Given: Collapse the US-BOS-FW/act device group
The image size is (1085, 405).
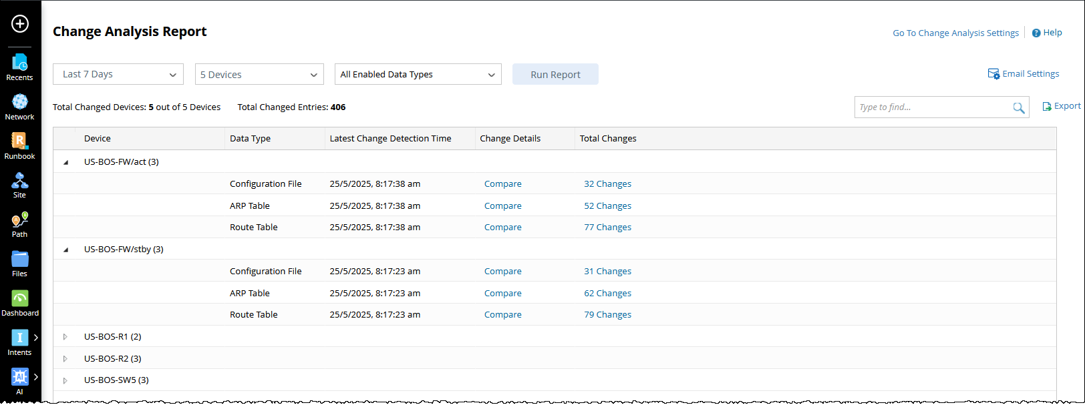Looking at the screenshot, I should click(x=65, y=162).
